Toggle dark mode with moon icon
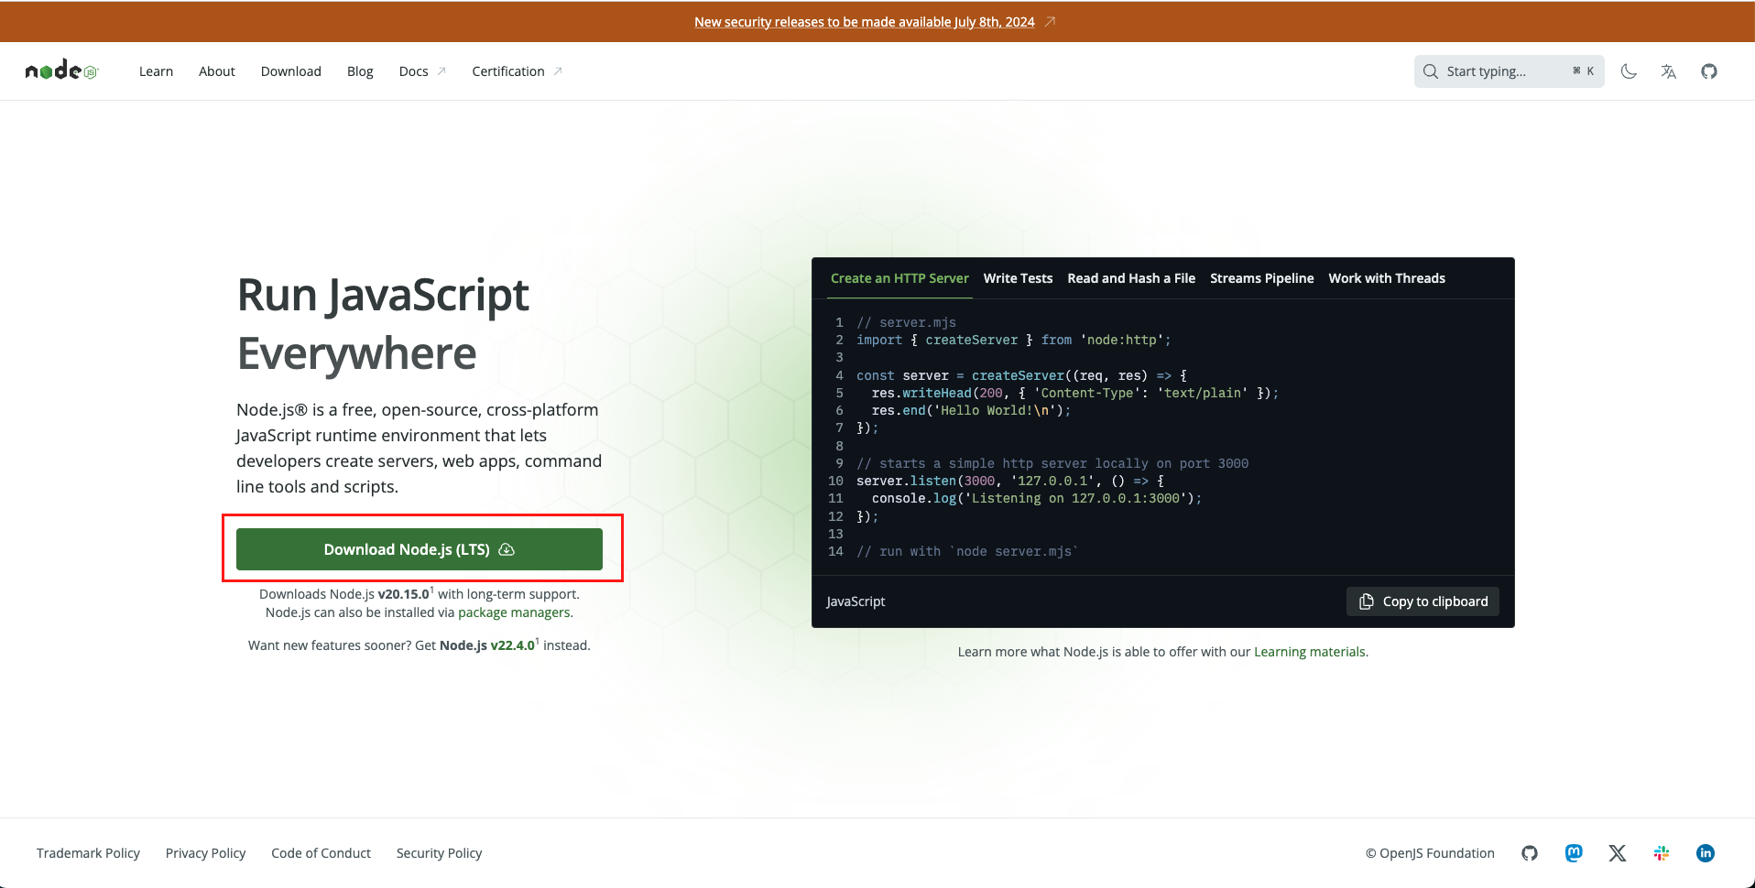This screenshot has height=888, width=1755. coord(1629,71)
